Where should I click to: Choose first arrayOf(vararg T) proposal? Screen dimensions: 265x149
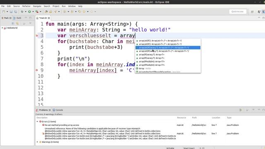(x=168, y=55)
